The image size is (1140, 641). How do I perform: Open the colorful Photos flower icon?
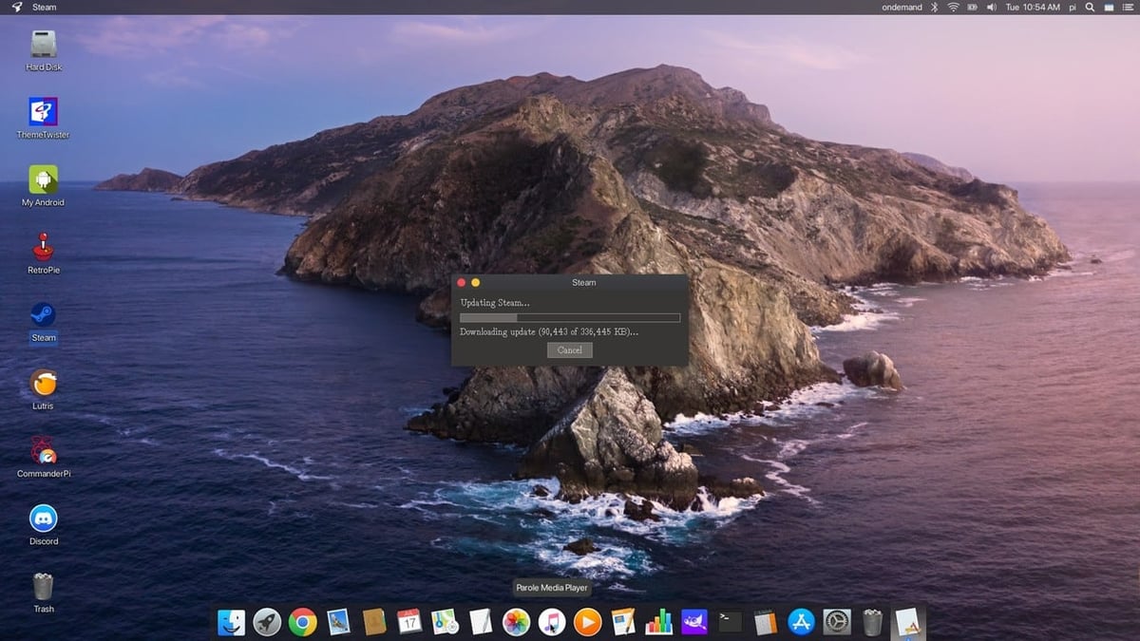(x=517, y=622)
